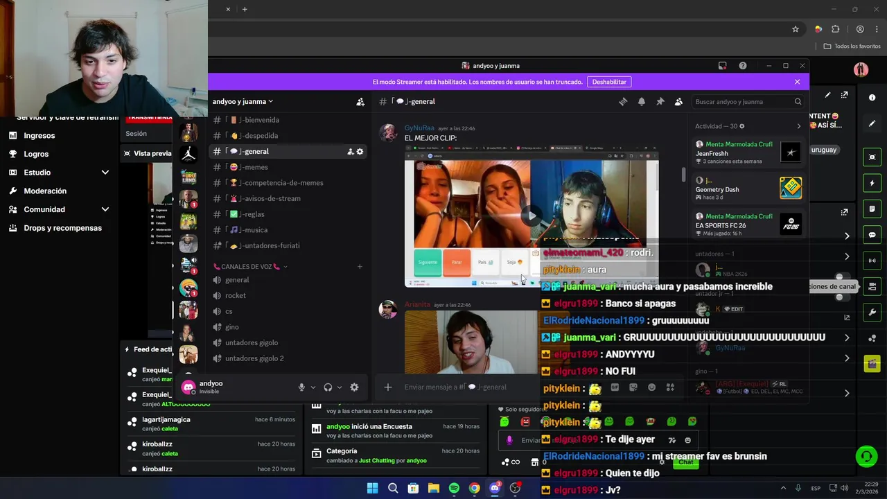This screenshot has height=499, width=887.
Task: Open Spotify from the Windows taskbar
Action: pyautogui.click(x=454, y=488)
